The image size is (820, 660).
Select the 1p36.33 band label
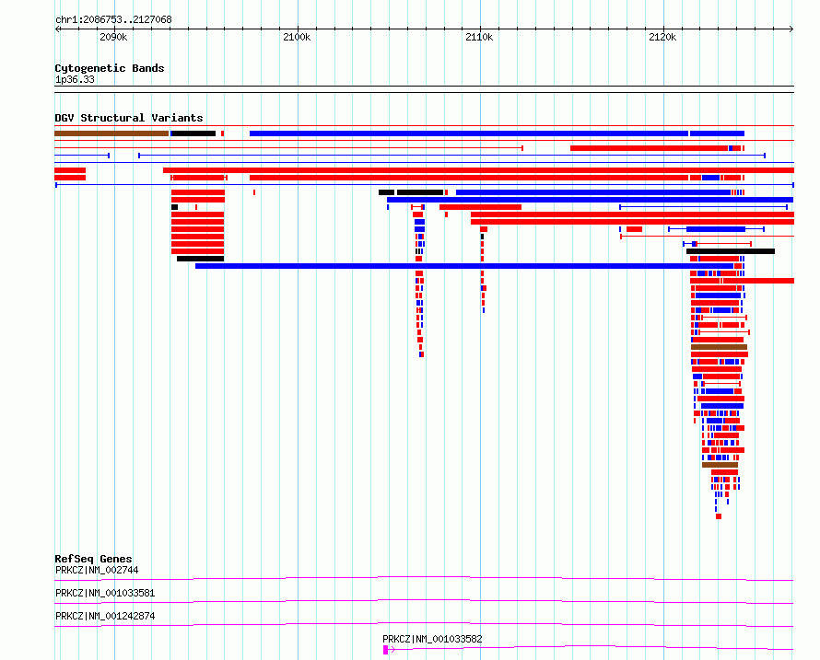pos(75,79)
